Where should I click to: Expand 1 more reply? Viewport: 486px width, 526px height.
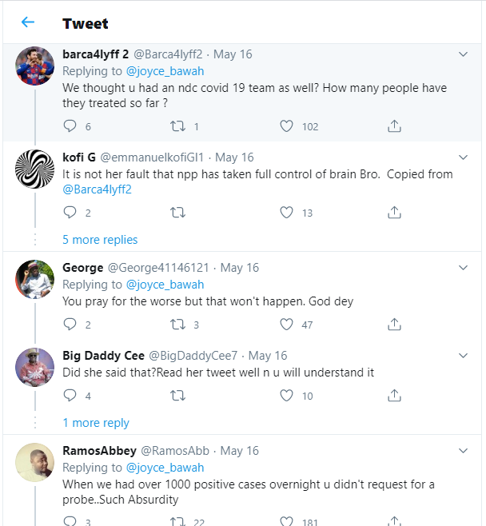96,423
